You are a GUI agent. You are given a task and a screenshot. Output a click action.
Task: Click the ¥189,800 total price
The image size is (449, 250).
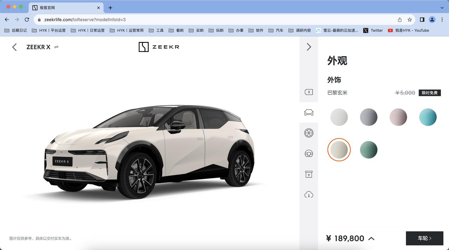click(x=345, y=238)
